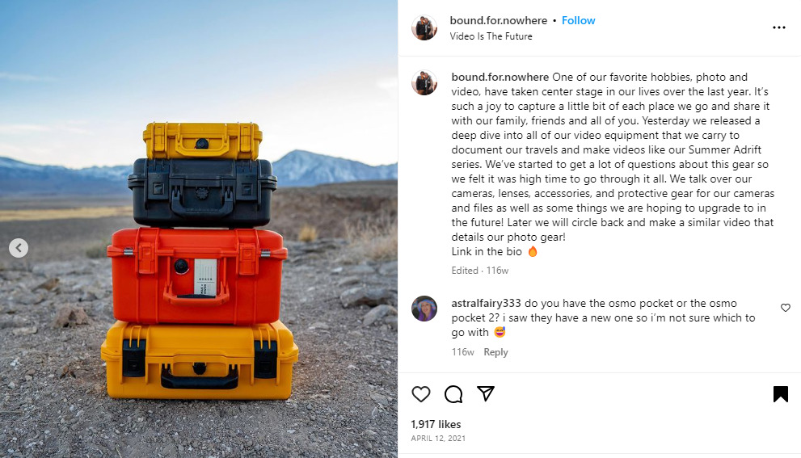Image resolution: width=801 pixels, height=458 pixels.
Task: Click header profile avatar of bound.for.nowhere
Action: coord(424,27)
